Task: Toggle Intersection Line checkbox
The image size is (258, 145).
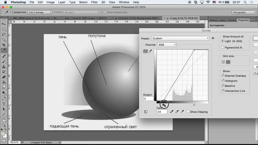Action: [223, 91]
